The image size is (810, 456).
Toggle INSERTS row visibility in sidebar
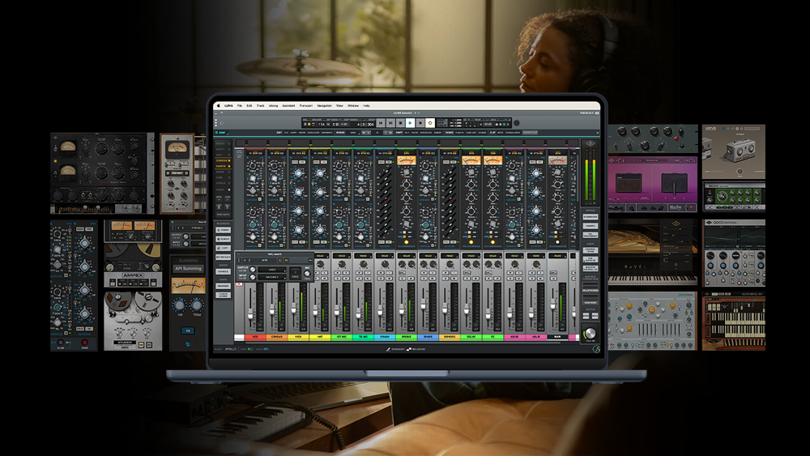(223, 166)
